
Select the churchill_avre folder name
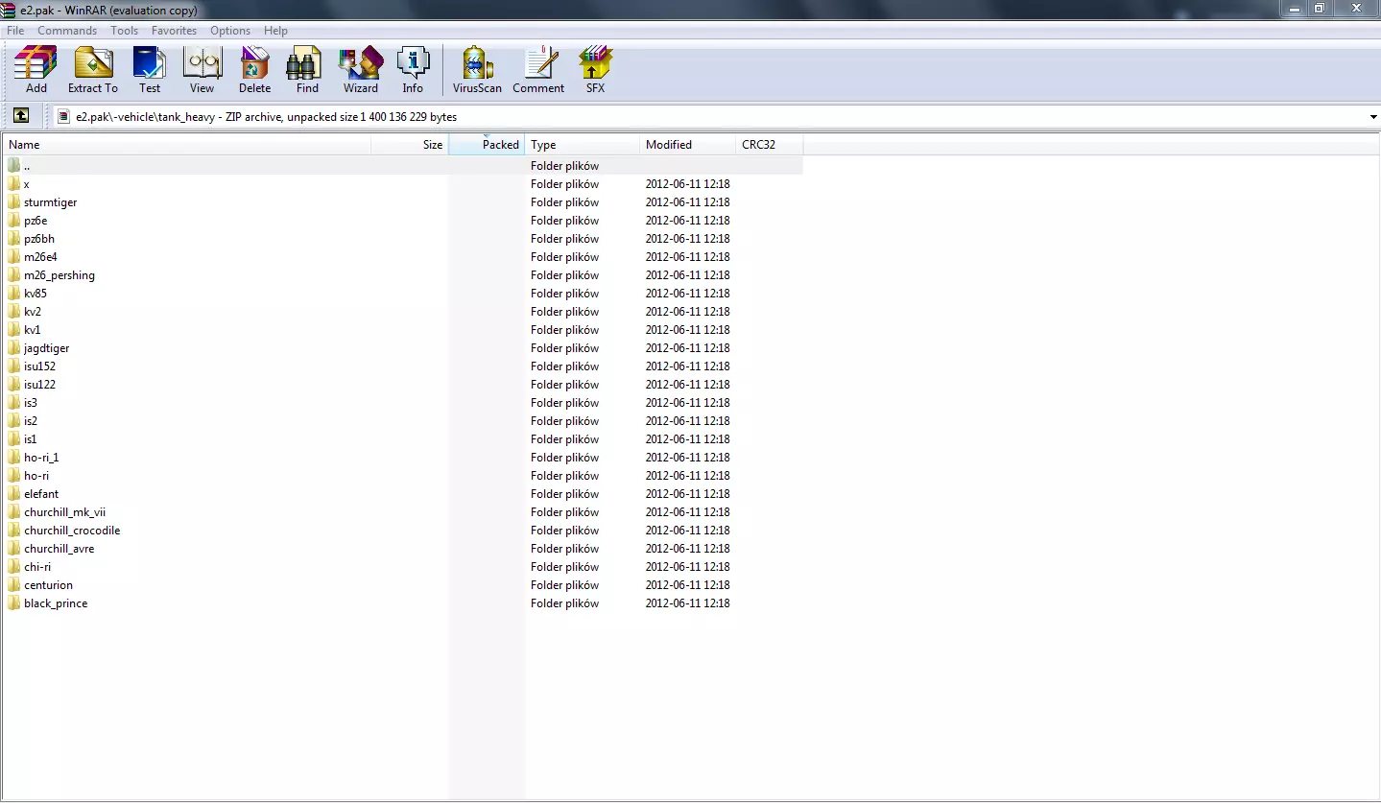tap(60, 549)
